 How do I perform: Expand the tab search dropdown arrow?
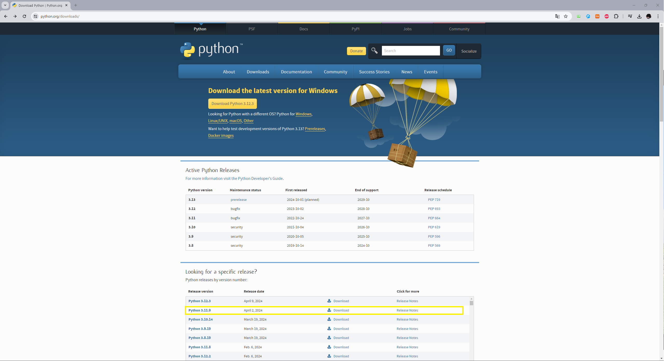point(5,5)
